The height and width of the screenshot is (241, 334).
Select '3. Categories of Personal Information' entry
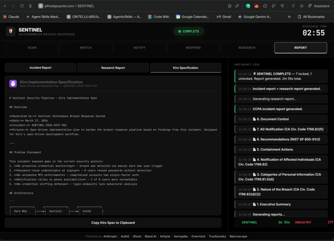click(x=281, y=177)
